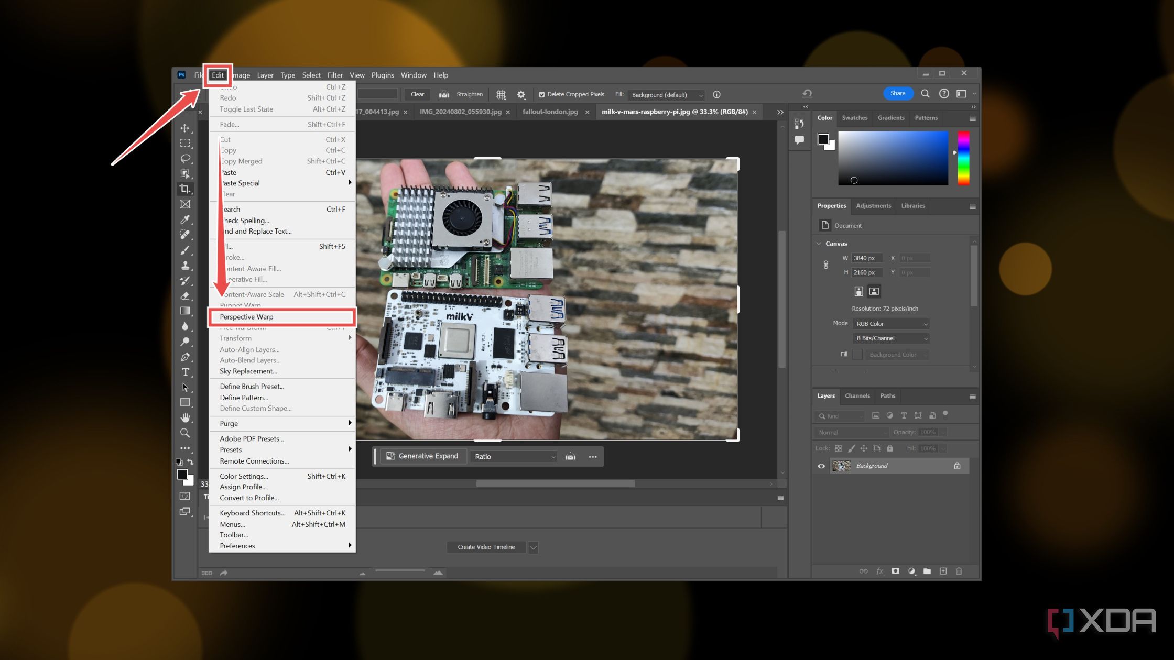Select the Zoom tool in toolbar
1174x660 pixels.
tap(185, 433)
